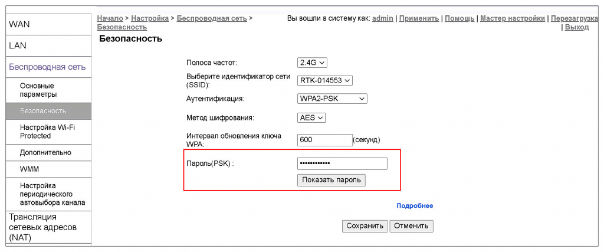Open the frequency band dropdown (2.4G)
The width and height of the screenshot is (604, 252).
312,63
